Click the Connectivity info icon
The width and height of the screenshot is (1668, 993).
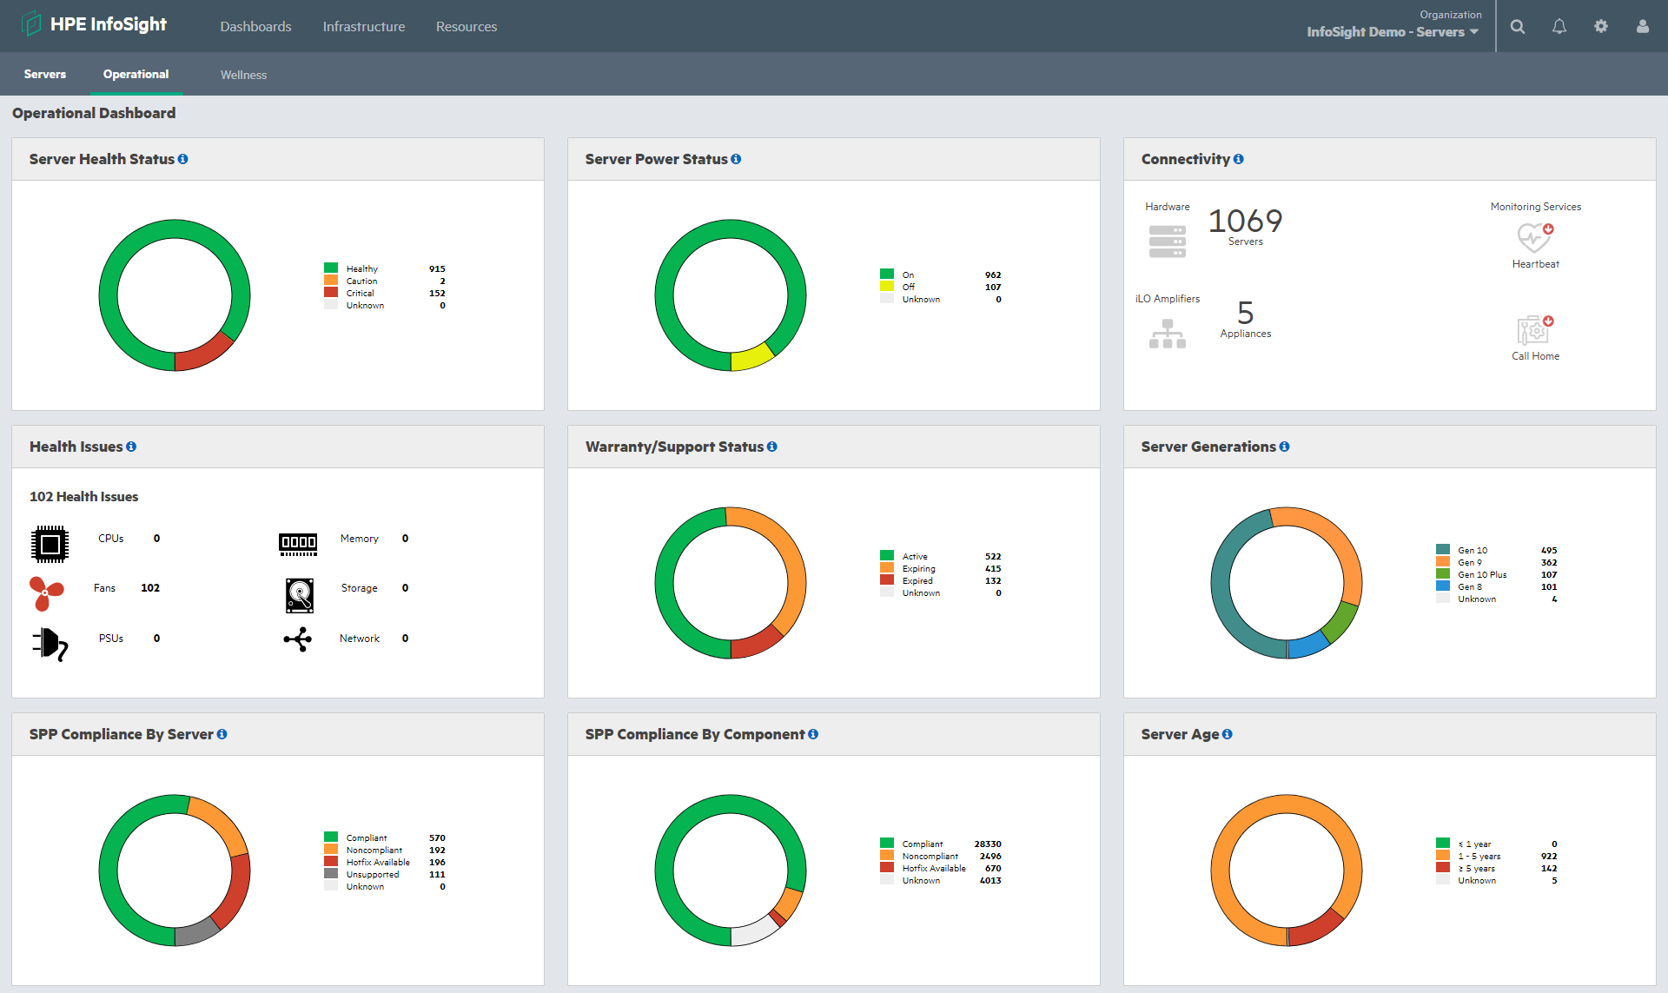(1239, 159)
